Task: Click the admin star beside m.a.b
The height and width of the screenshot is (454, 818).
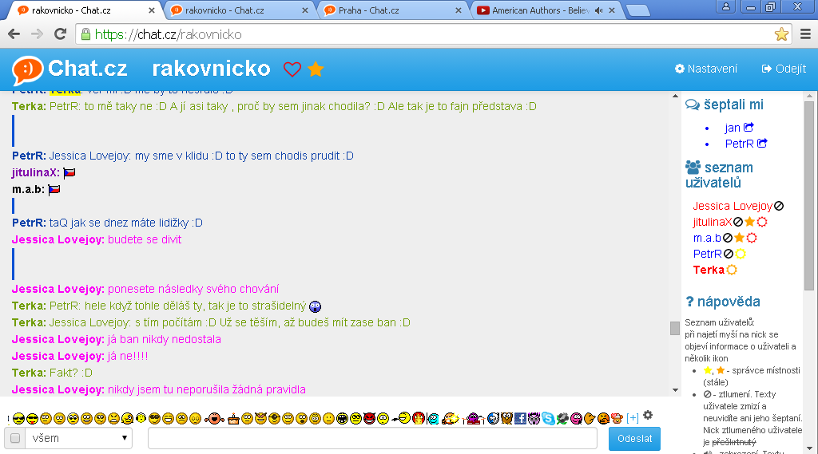Action: click(x=739, y=238)
